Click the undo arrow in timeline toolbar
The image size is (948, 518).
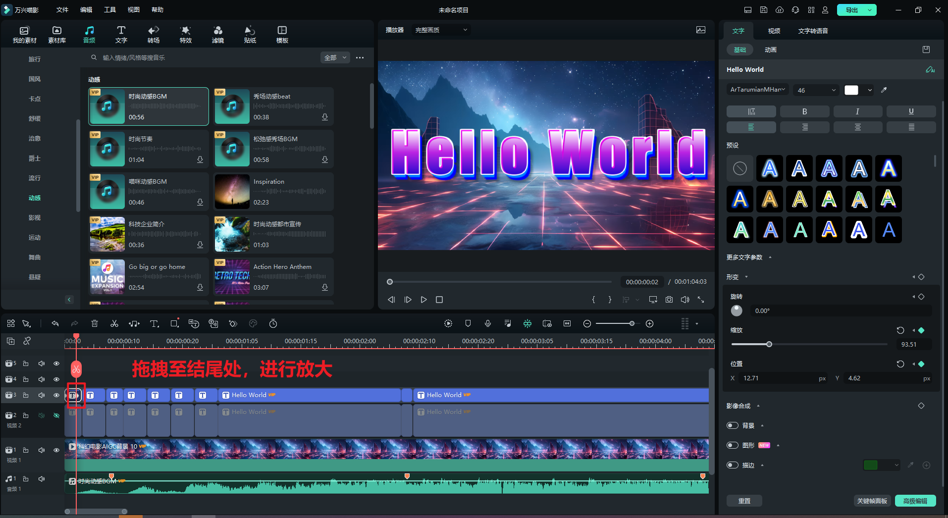(55, 323)
